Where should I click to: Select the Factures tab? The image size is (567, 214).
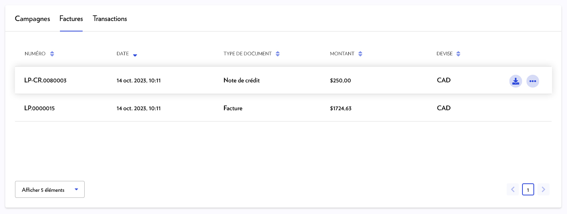71,19
